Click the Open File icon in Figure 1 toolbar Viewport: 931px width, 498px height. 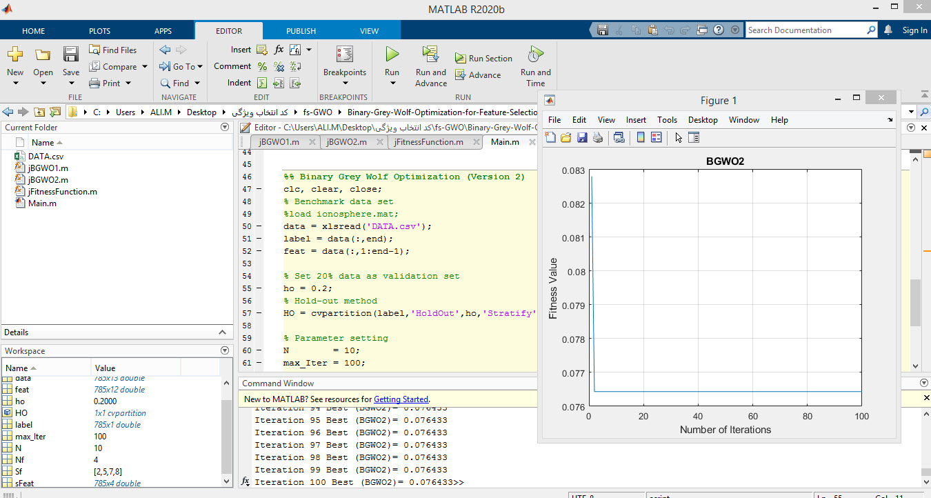566,137
